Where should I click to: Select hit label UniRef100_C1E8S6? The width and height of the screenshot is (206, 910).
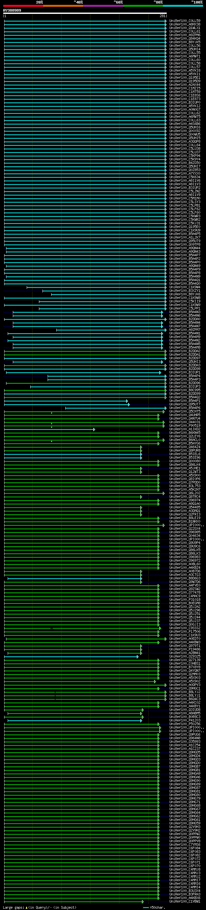click(x=185, y=95)
